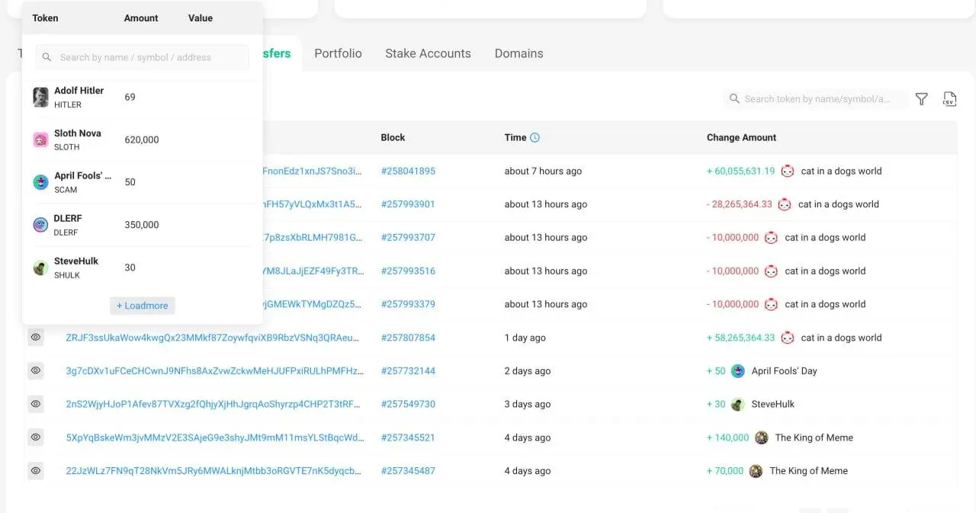The width and height of the screenshot is (976, 513).
Task: Click the +60,055,631.19 amount
Action: (740, 172)
